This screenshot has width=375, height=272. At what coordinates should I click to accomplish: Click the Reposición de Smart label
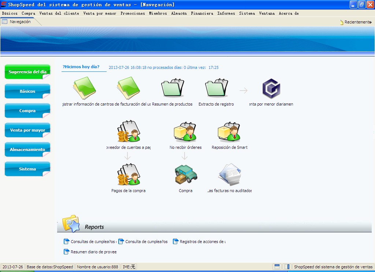(x=230, y=147)
